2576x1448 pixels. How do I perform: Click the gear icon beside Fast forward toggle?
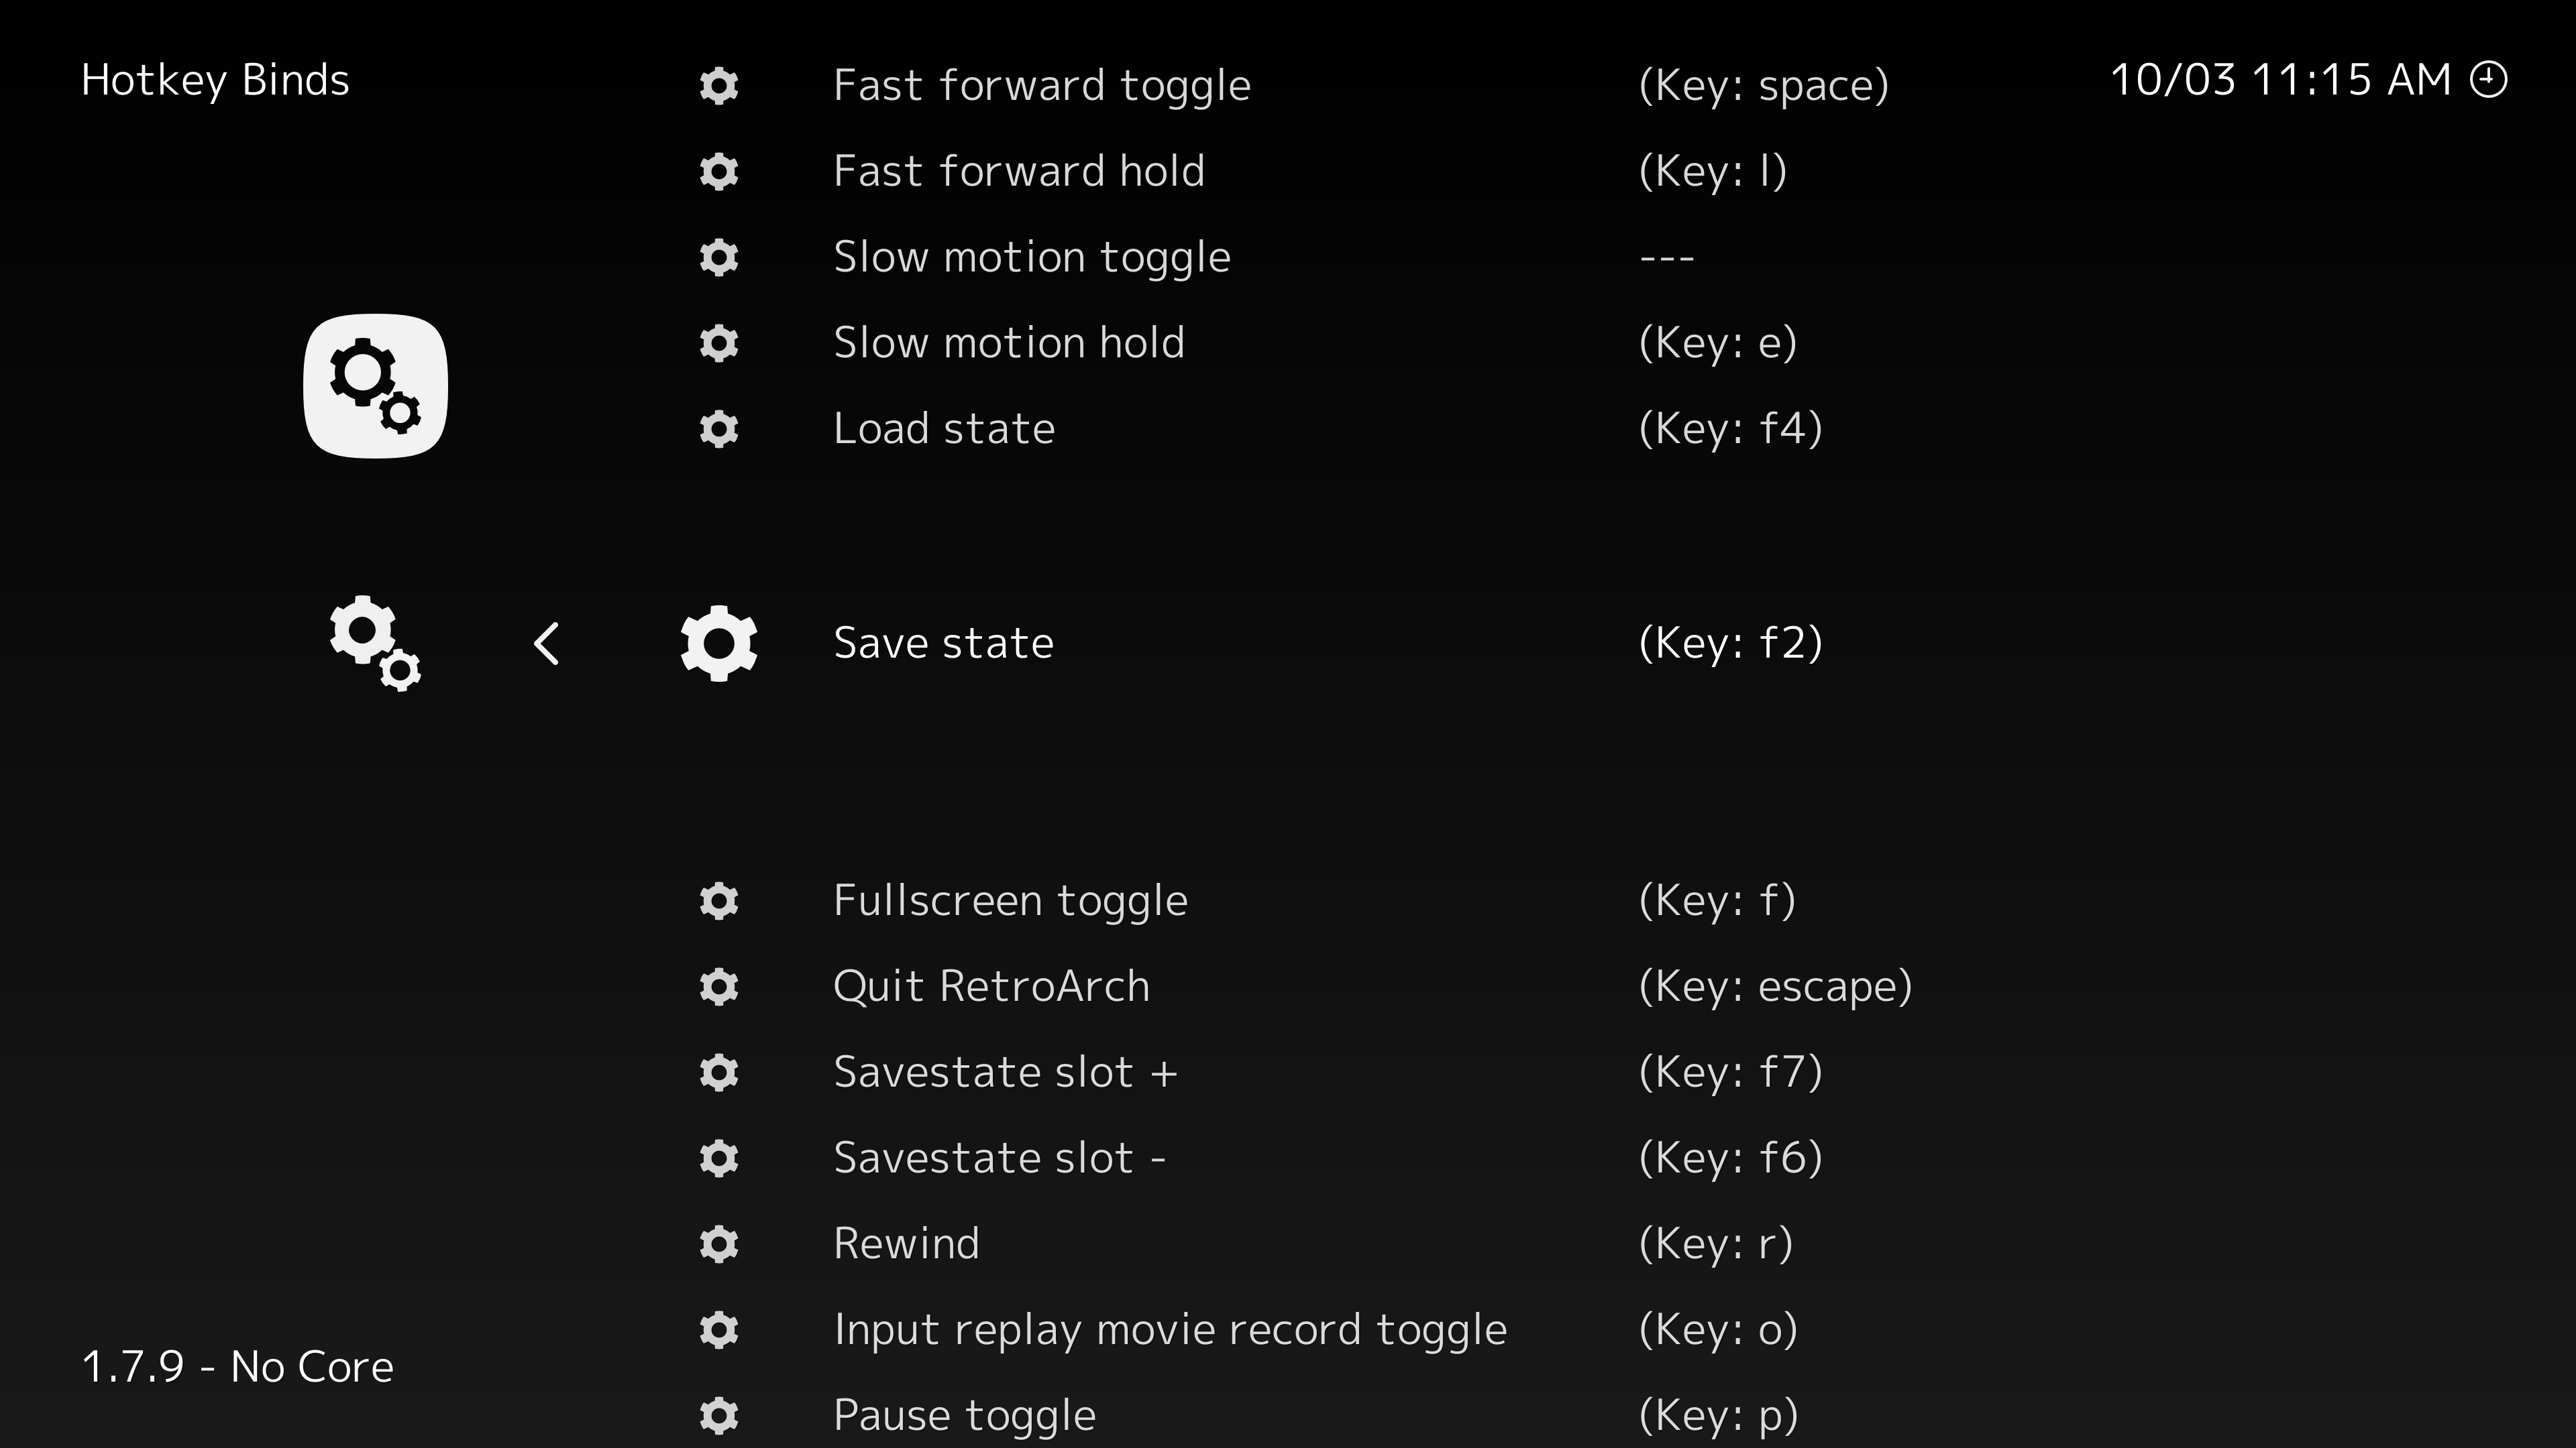click(719, 85)
